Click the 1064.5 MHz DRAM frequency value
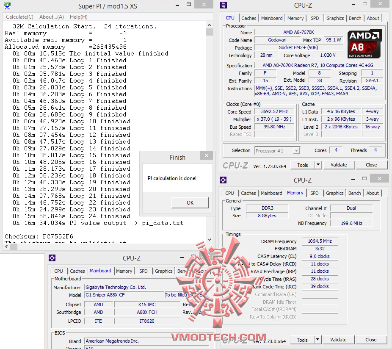The width and height of the screenshot is (392, 349). 320,241
